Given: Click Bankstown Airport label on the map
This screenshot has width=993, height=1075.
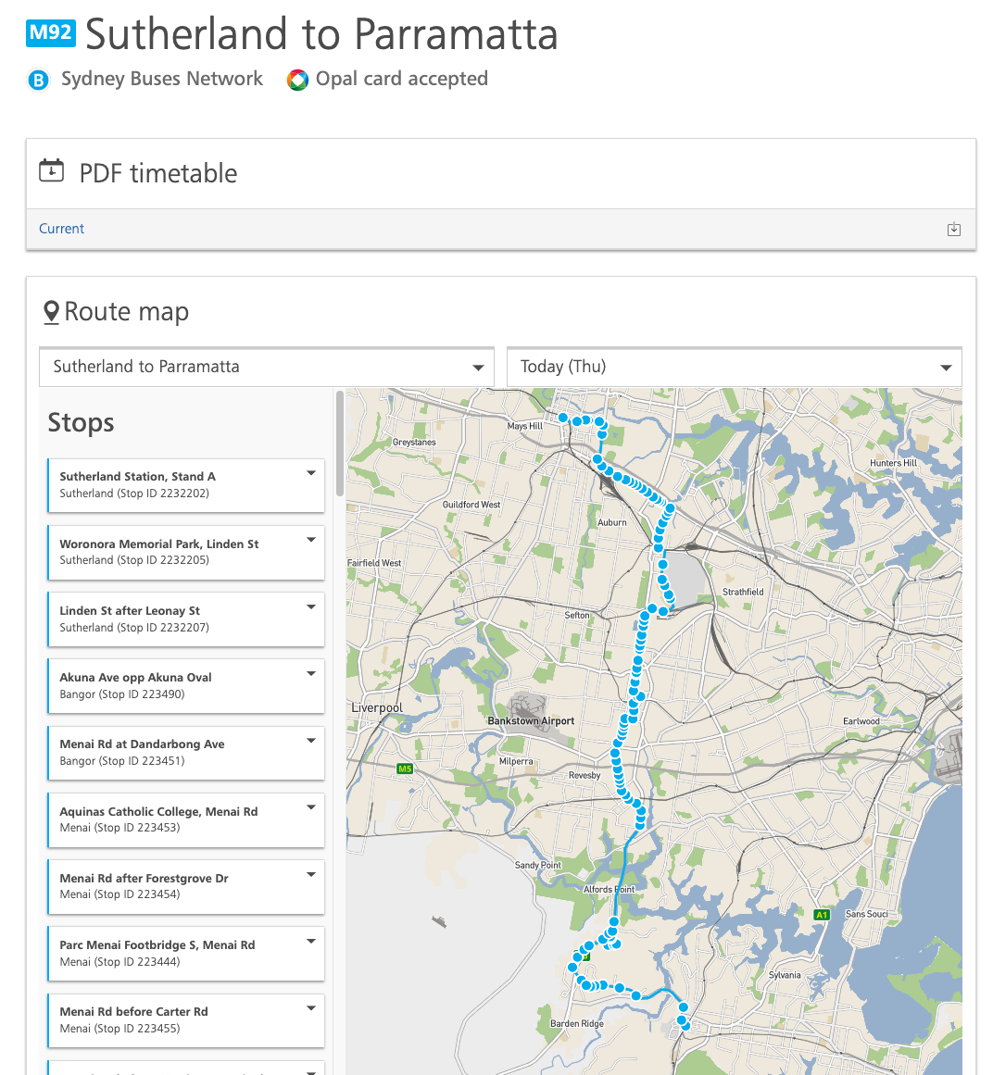Looking at the screenshot, I should 531,721.
